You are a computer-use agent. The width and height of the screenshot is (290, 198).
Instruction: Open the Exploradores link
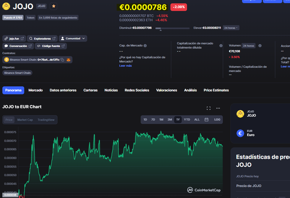pyautogui.click(x=42, y=38)
